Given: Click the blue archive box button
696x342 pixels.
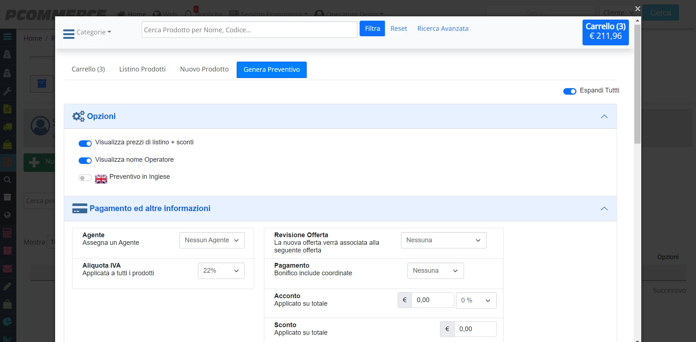Looking at the screenshot, I should (42, 84).
